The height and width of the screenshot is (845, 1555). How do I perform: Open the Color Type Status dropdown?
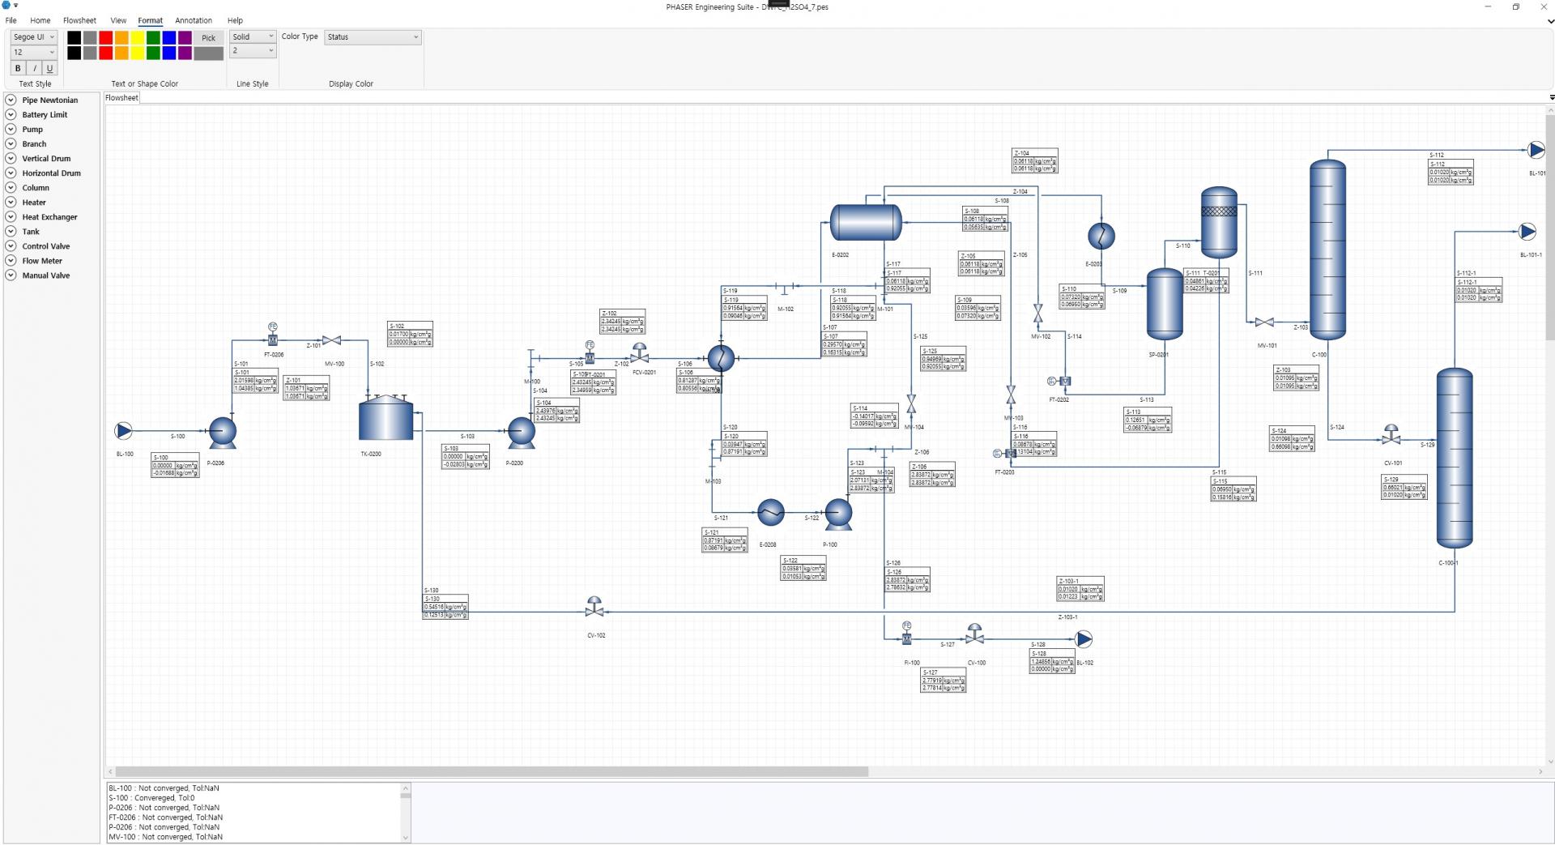373,37
